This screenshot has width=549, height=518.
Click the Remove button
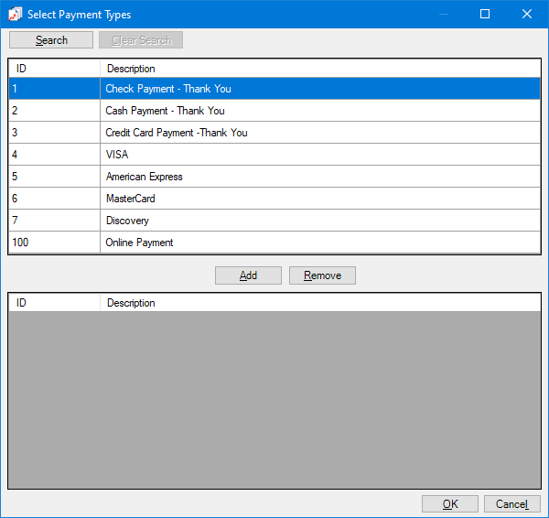(x=322, y=275)
